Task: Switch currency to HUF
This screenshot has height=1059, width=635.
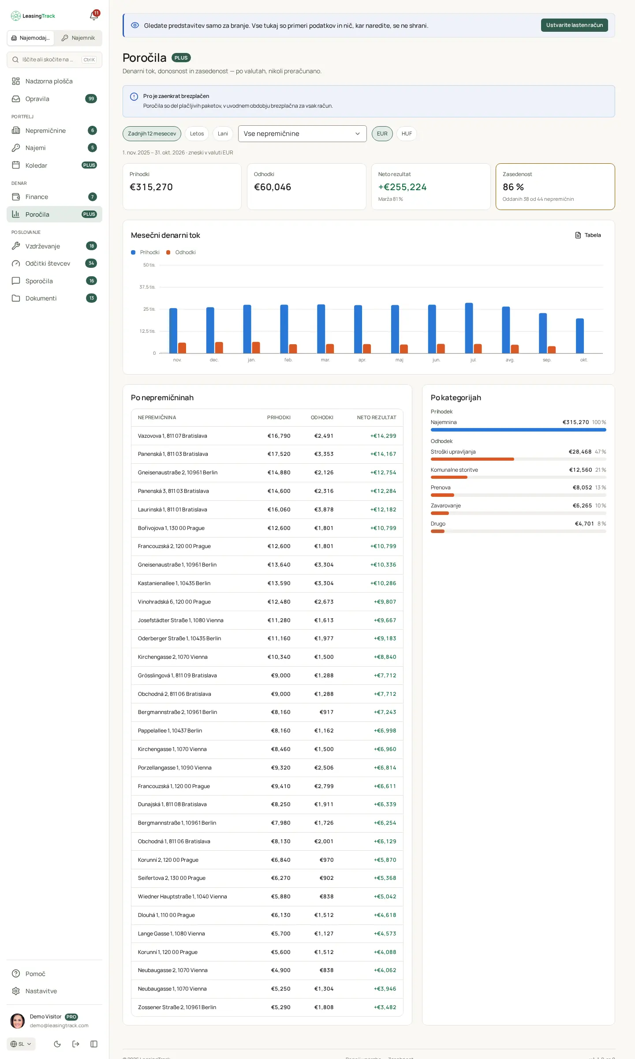Action: (407, 134)
